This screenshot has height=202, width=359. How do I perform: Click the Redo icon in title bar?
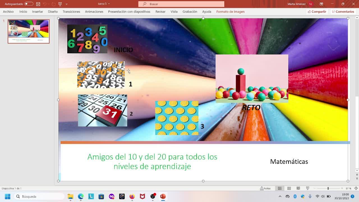click(53, 4)
